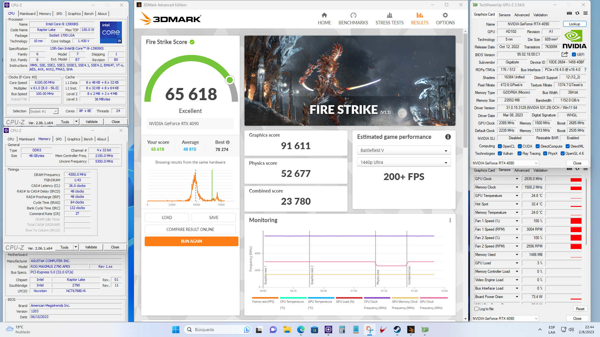Open File Explorer from the taskbar
The height and width of the screenshot is (337, 600).
[287, 330]
